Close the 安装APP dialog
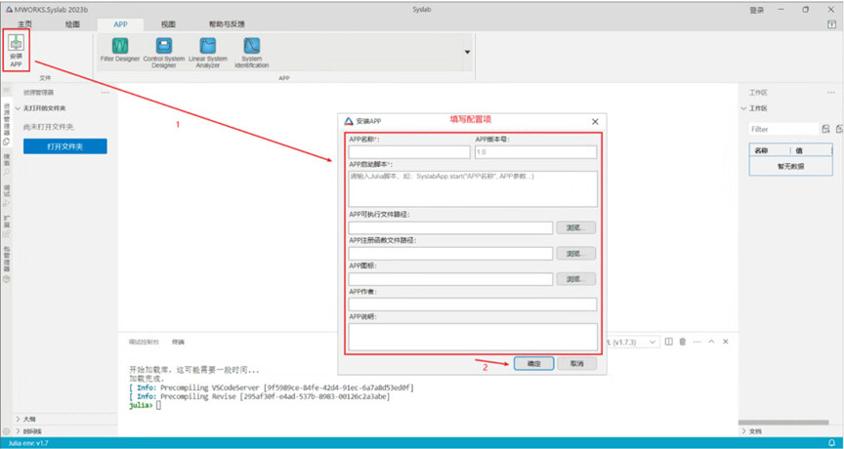844x449 pixels. [595, 122]
